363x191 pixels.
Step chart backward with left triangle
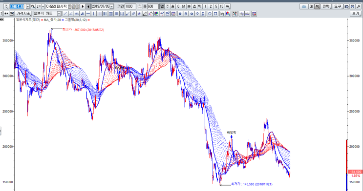[x=88, y=6]
